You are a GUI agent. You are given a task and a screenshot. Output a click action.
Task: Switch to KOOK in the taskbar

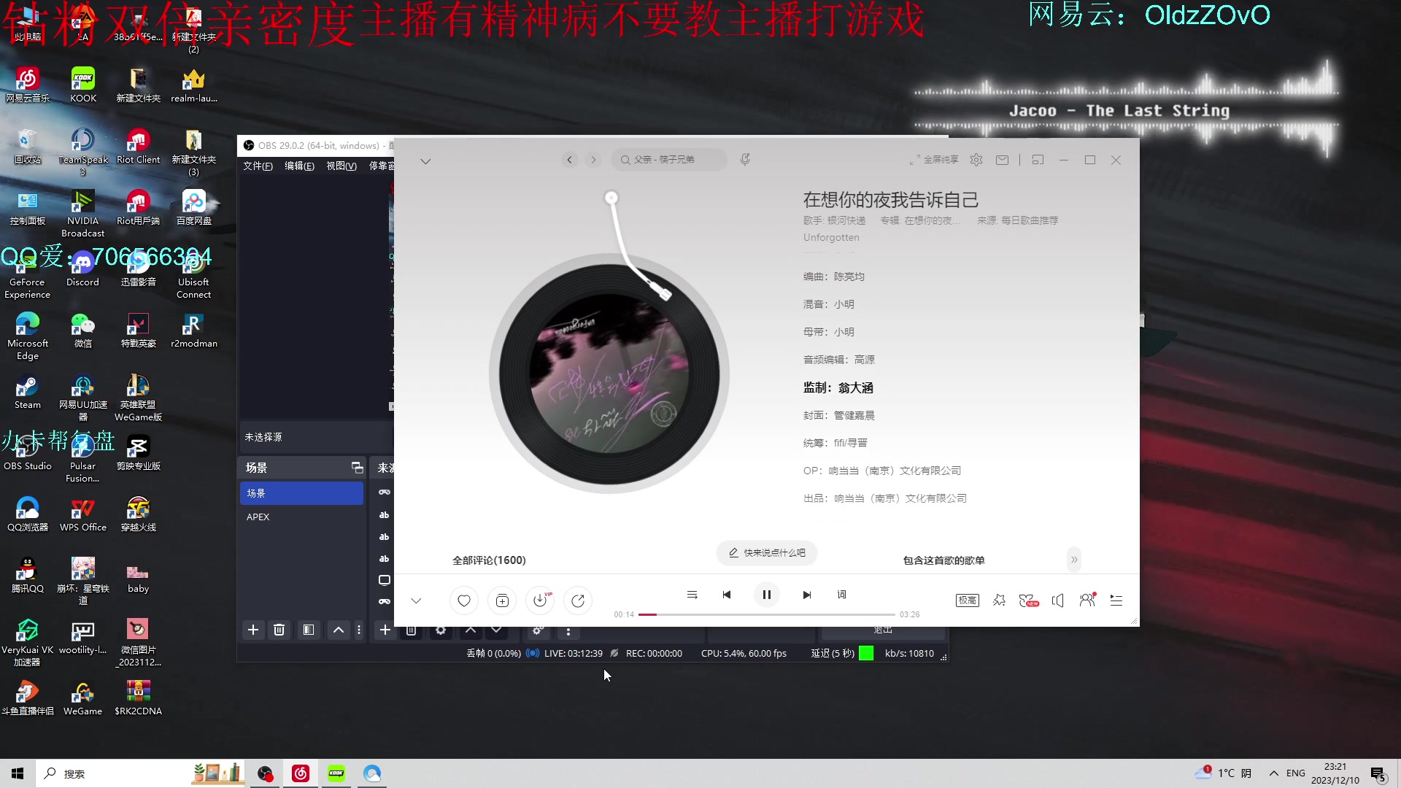tap(336, 773)
